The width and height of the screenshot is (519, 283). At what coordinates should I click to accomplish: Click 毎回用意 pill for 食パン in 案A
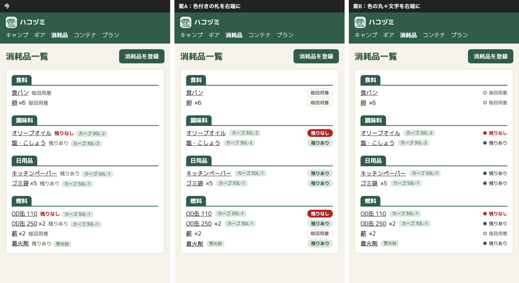(x=320, y=93)
